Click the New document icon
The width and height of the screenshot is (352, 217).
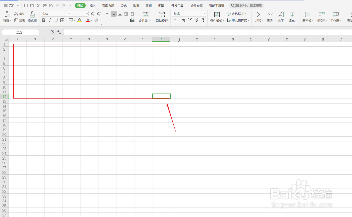click(26, 5)
